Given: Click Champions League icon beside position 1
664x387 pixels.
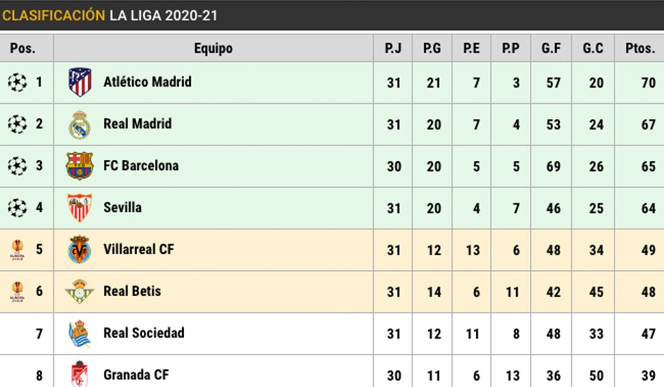Looking at the screenshot, I should pyautogui.click(x=17, y=82).
